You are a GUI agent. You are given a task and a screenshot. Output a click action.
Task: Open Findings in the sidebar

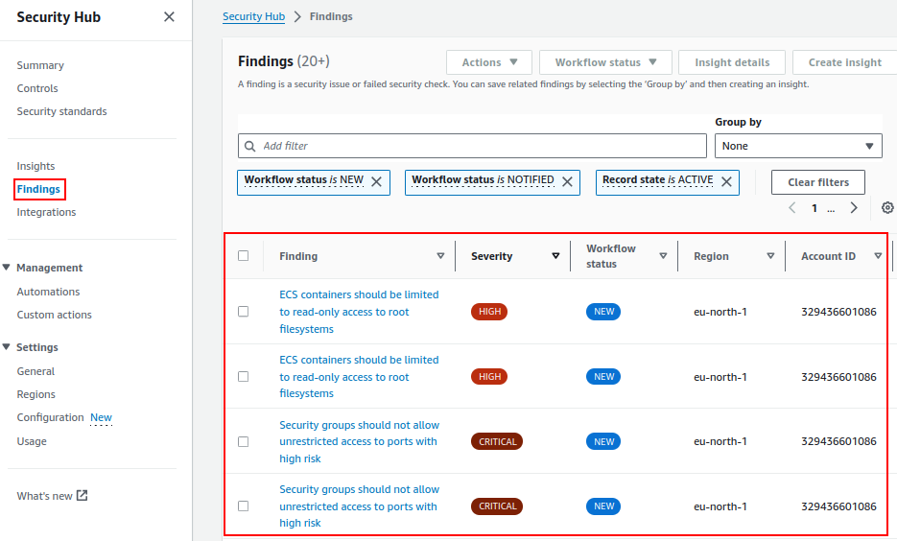point(38,189)
